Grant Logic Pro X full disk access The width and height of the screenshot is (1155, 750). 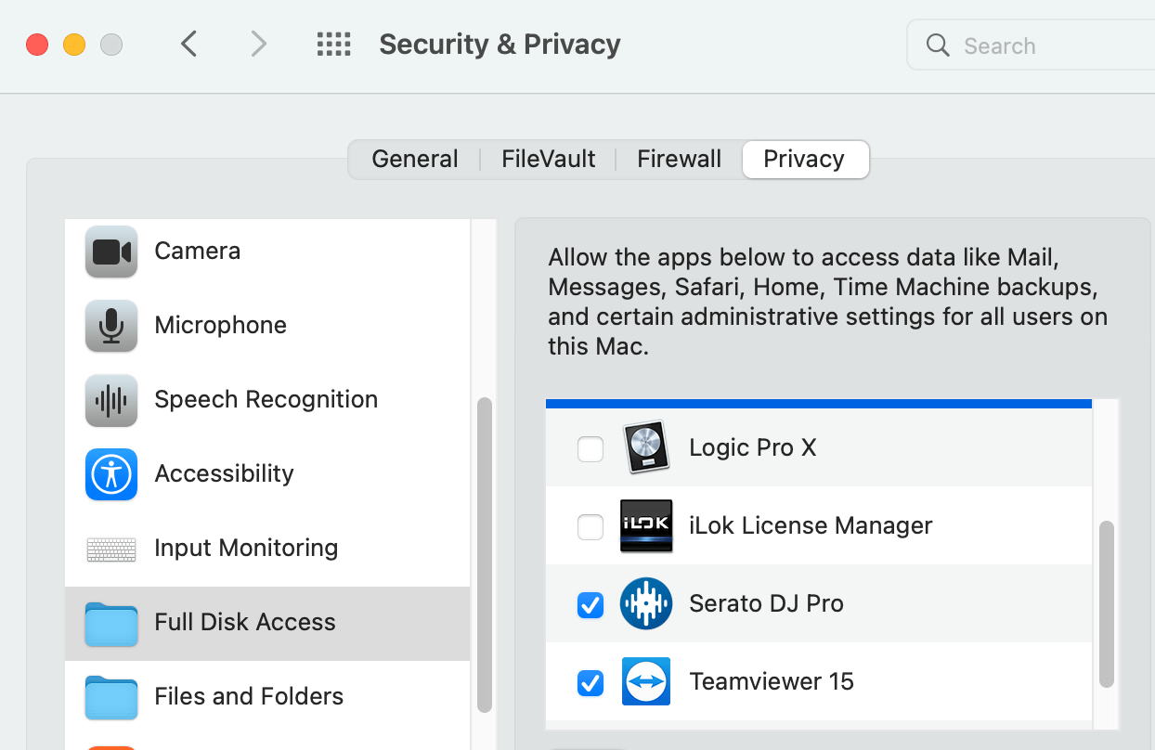pos(590,448)
